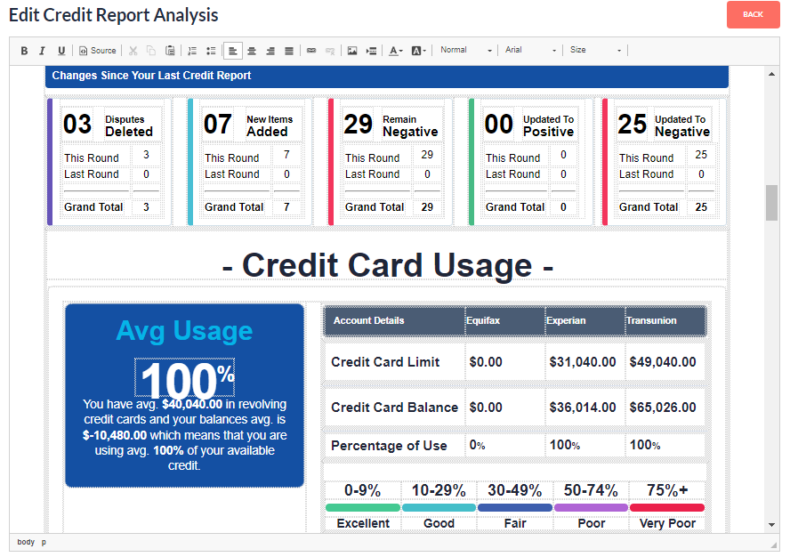
Task: Insert an image into the editor
Action: (352, 51)
